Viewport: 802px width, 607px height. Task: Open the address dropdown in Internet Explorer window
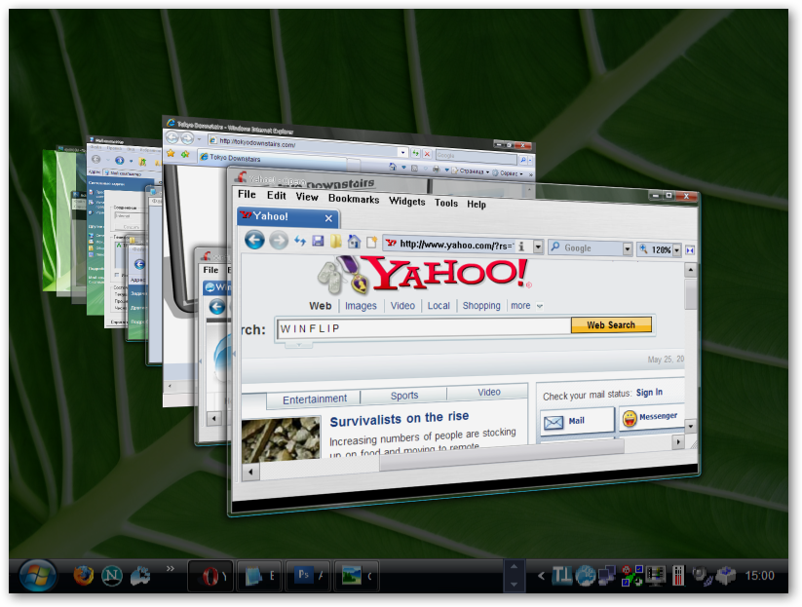click(402, 152)
